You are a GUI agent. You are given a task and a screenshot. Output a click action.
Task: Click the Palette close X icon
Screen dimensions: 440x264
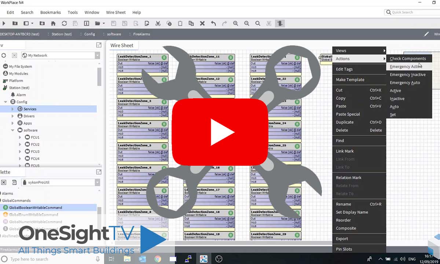[4, 182]
